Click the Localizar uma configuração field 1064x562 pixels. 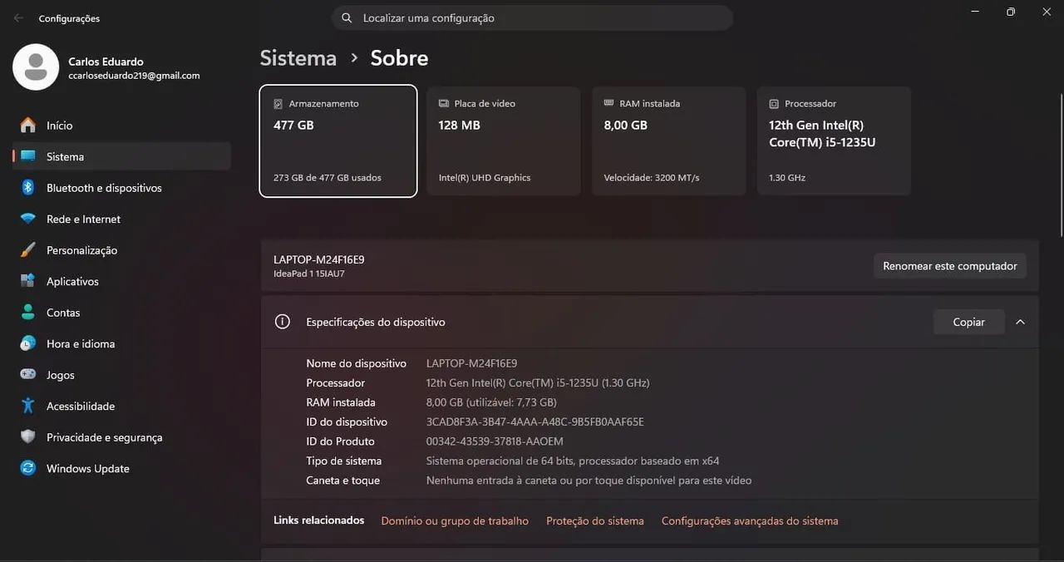pos(532,17)
